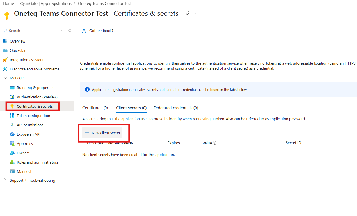Click the Certificates & secrets key icon in sidebar
The height and width of the screenshot is (216, 357).
(x=12, y=106)
